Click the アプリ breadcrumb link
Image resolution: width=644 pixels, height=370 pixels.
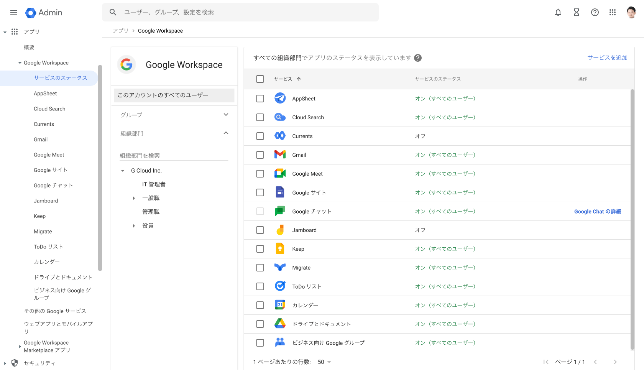(x=120, y=31)
